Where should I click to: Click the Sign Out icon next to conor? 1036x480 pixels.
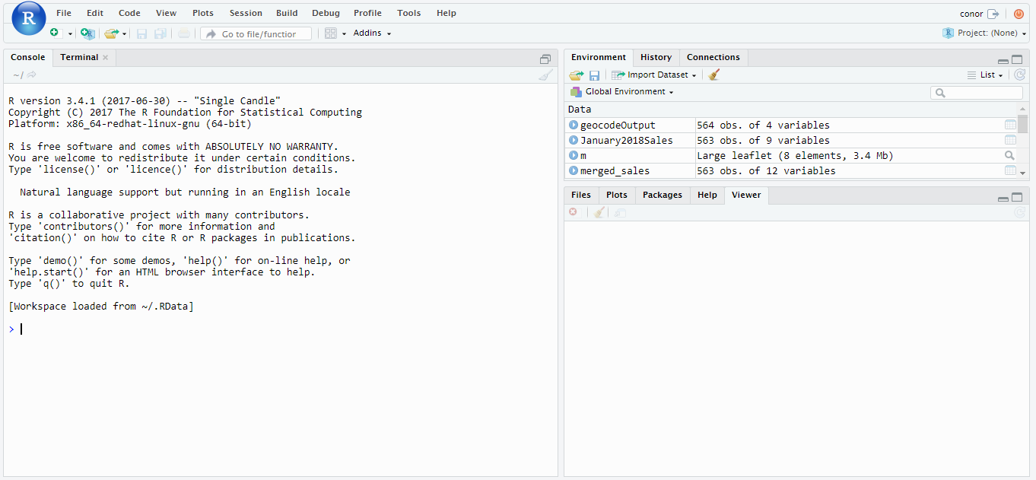point(993,14)
